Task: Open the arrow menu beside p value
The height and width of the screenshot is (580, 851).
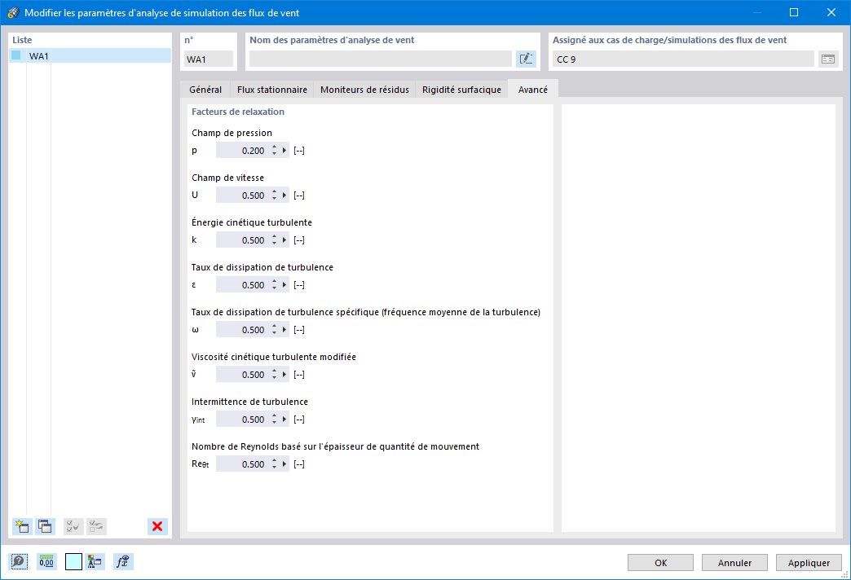Action: point(284,150)
